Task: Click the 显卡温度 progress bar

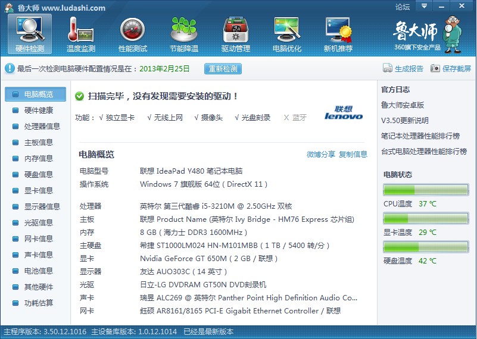Action: tap(426, 218)
